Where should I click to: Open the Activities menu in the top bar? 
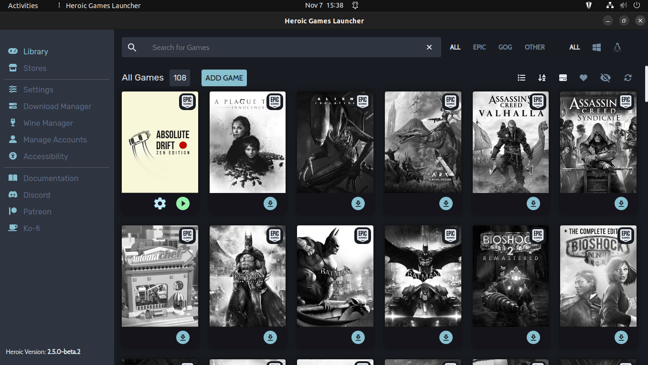22,5
